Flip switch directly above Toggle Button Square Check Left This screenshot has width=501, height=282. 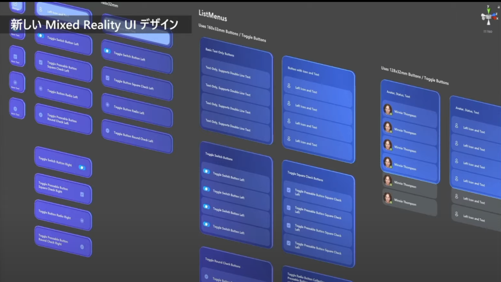pyautogui.click(x=107, y=51)
